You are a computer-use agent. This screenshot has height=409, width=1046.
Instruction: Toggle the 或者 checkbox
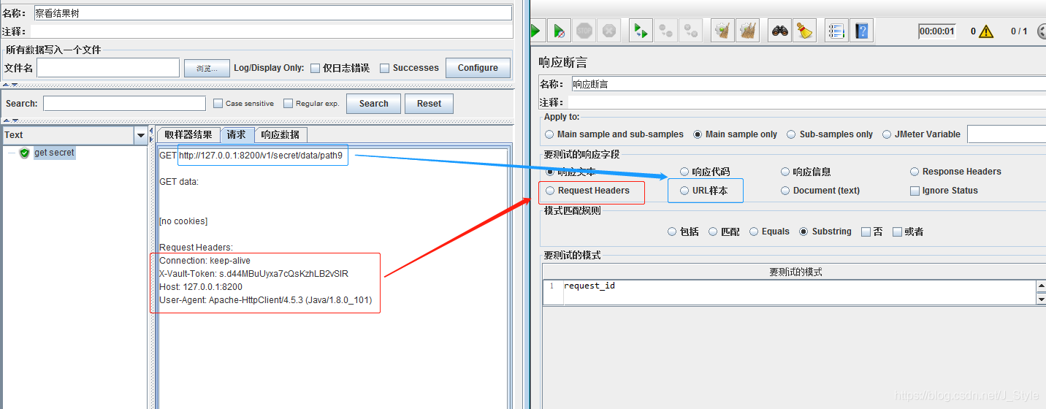pyautogui.click(x=897, y=232)
